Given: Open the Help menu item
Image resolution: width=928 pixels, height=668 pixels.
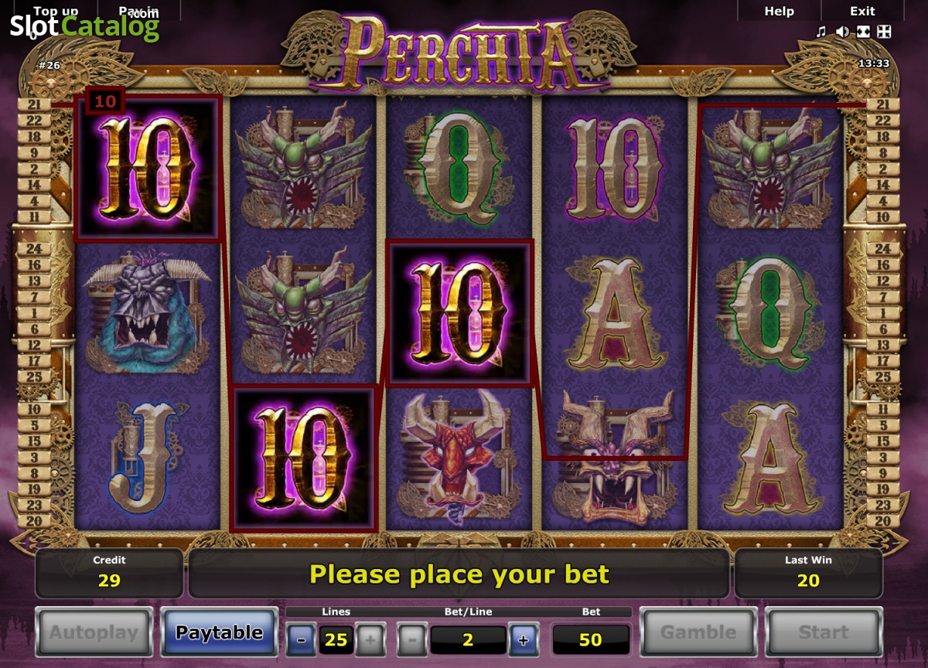Looking at the screenshot, I should (x=779, y=11).
